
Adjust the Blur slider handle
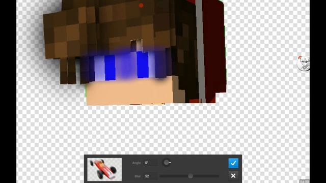coord(191,176)
